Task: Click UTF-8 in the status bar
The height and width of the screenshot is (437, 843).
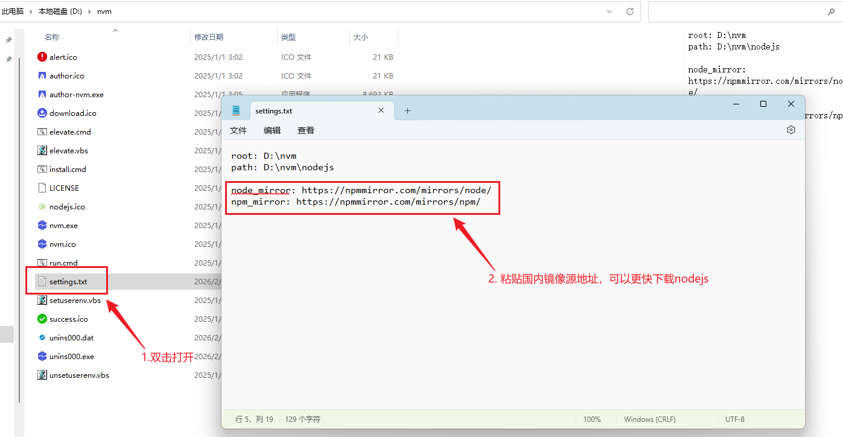Action: coord(734,418)
